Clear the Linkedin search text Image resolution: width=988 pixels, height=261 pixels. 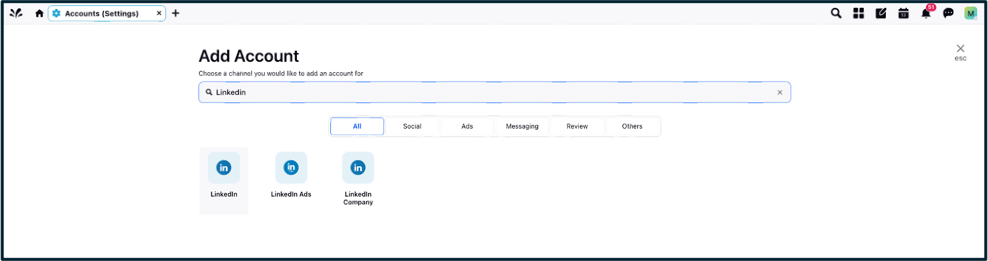[780, 92]
